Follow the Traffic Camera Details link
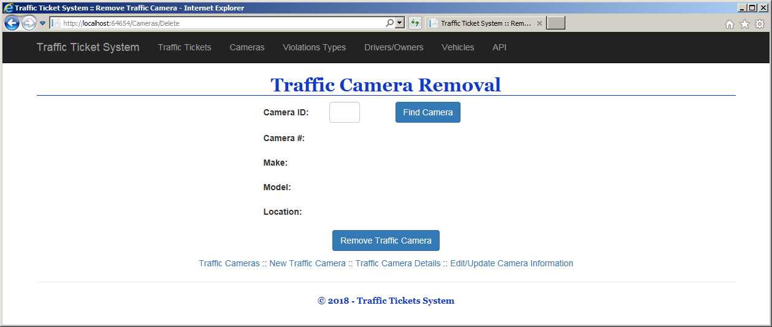772x327 pixels. (x=398, y=263)
